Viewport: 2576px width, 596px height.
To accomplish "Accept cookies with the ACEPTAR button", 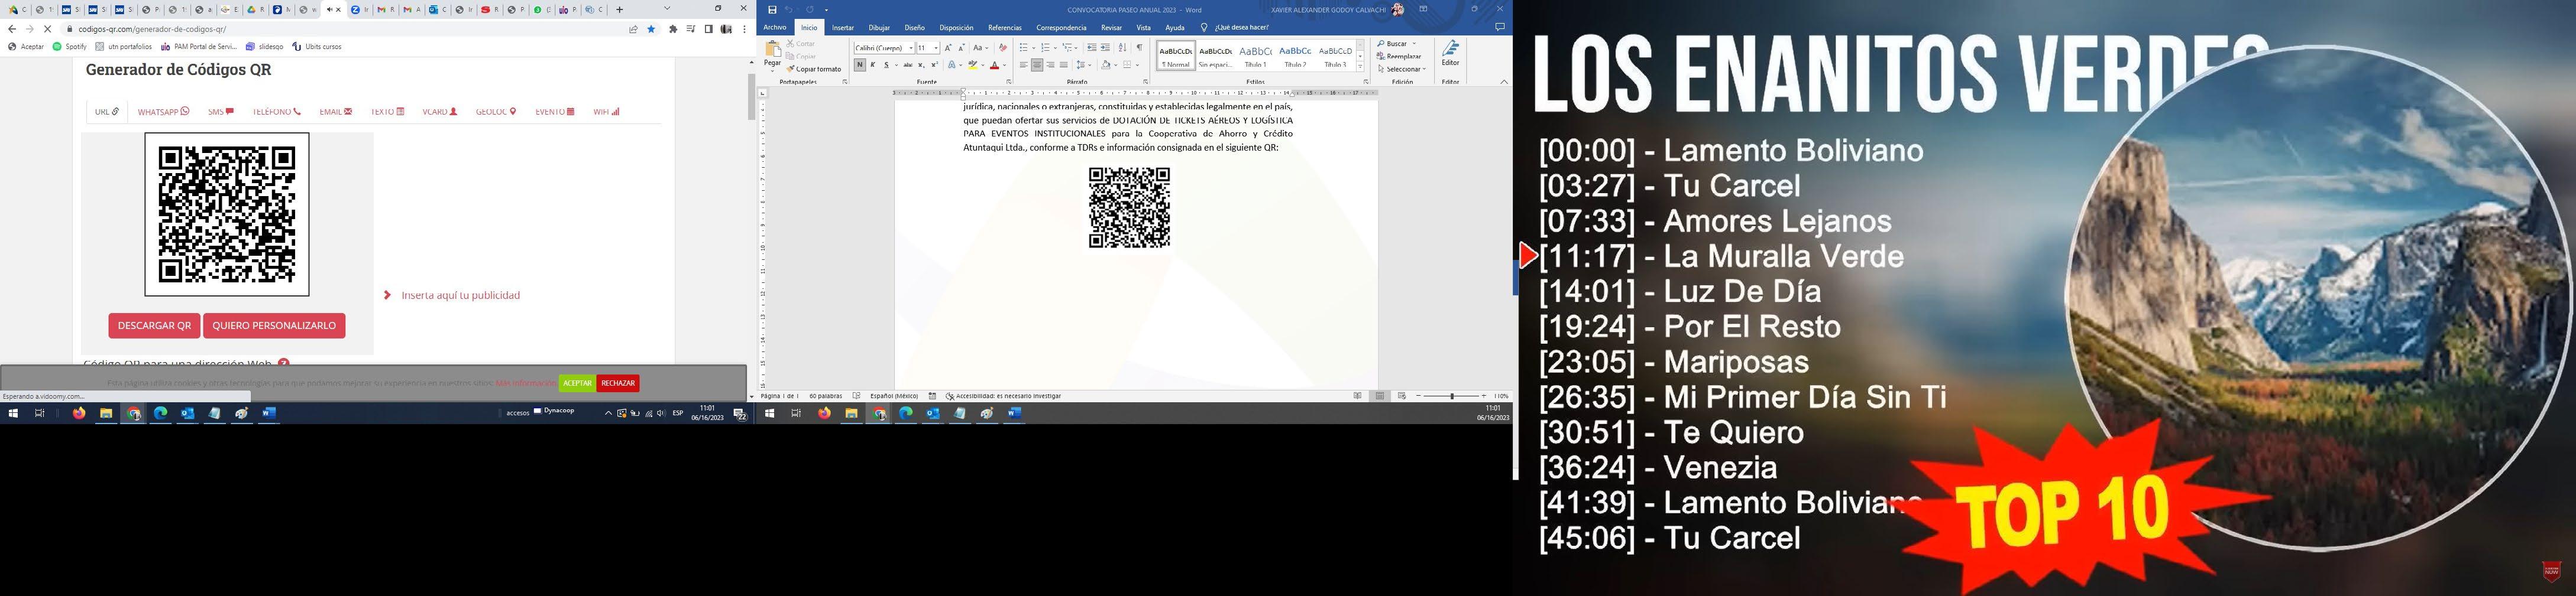I will pyautogui.click(x=577, y=383).
